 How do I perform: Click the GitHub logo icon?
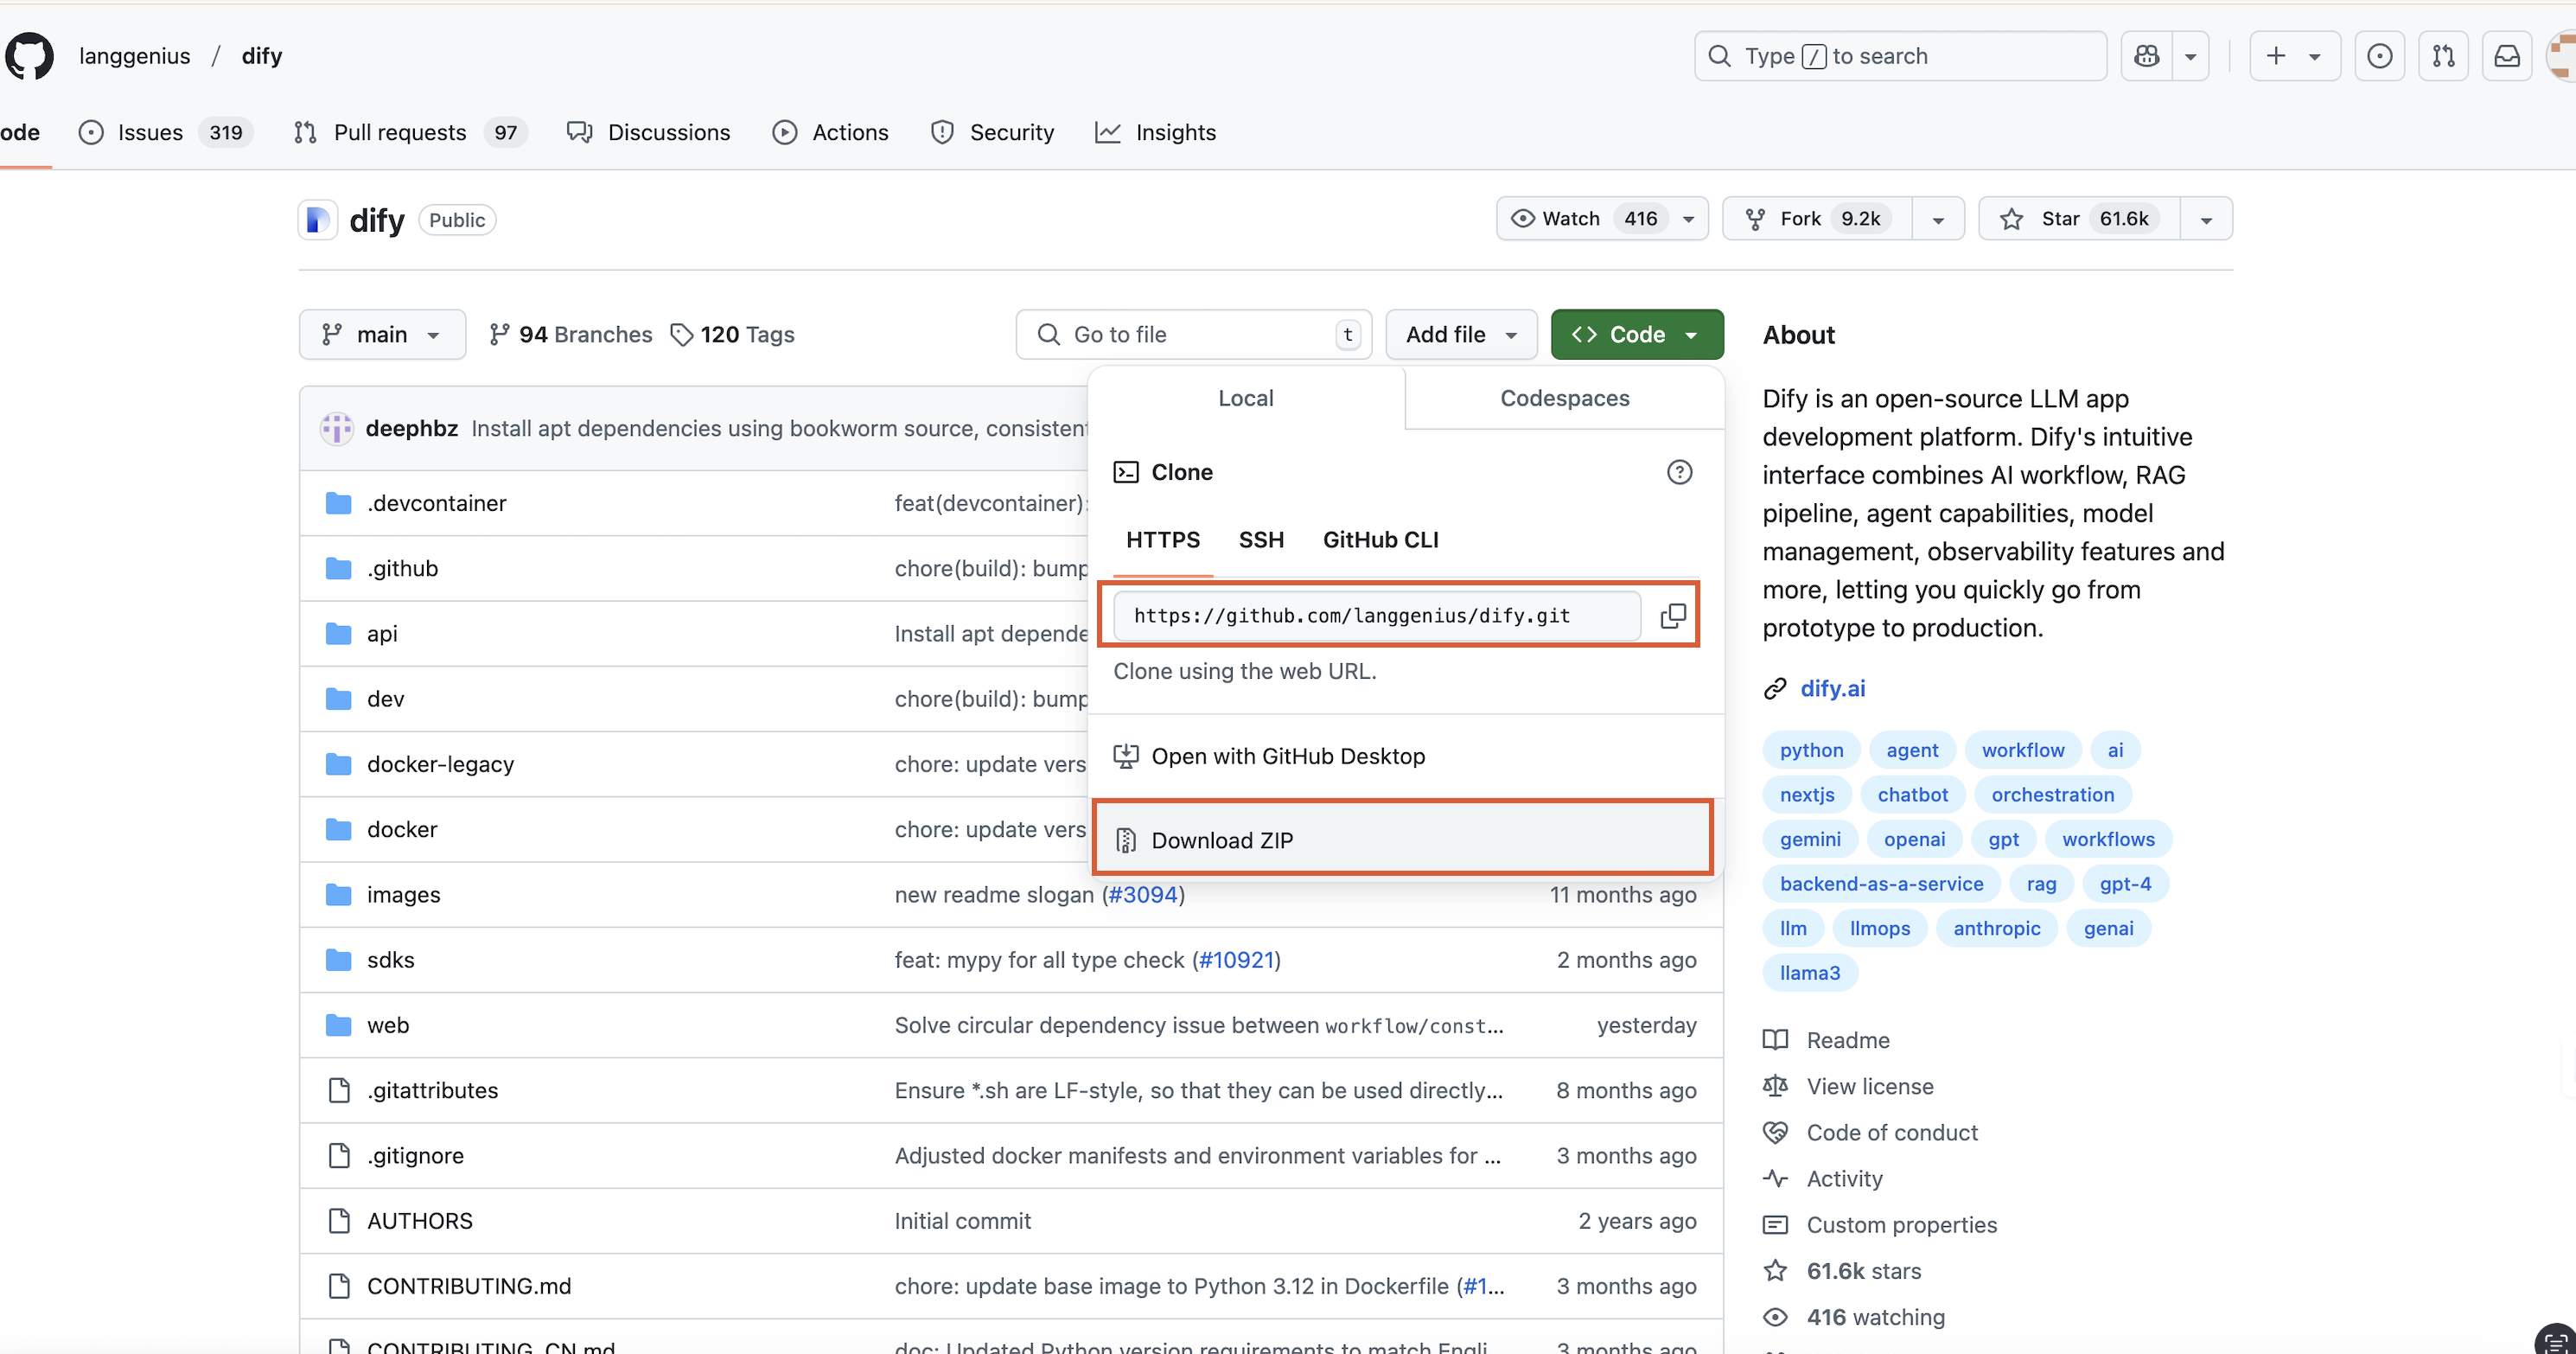click(29, 56)
